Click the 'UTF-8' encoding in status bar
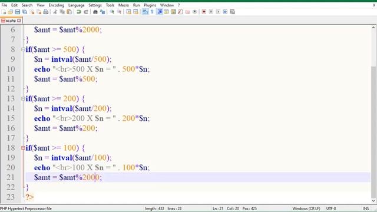This screenshot has height=212, width=377. coord(331,208)
